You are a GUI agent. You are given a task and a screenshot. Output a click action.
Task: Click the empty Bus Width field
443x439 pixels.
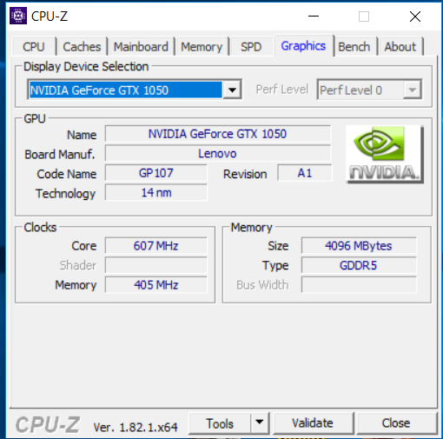(x=359, y=285)
